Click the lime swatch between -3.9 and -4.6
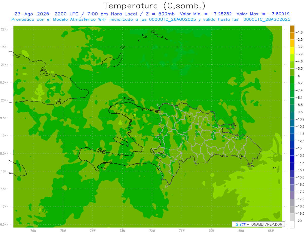 [x=292, y=58]
